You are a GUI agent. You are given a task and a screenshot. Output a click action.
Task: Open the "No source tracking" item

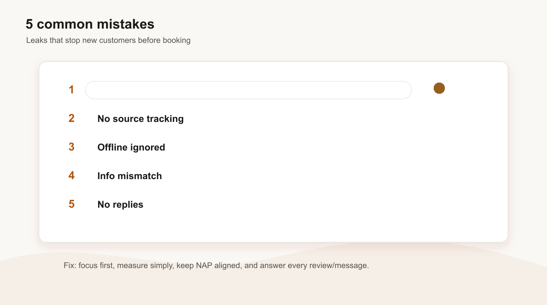tap(140, 119)
